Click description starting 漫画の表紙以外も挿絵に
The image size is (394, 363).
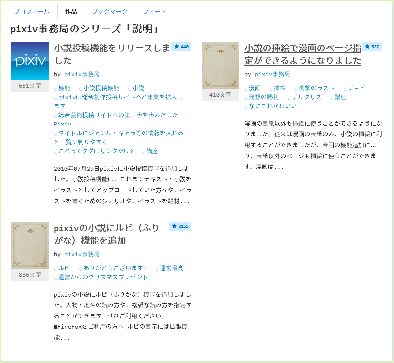point(313,145)
